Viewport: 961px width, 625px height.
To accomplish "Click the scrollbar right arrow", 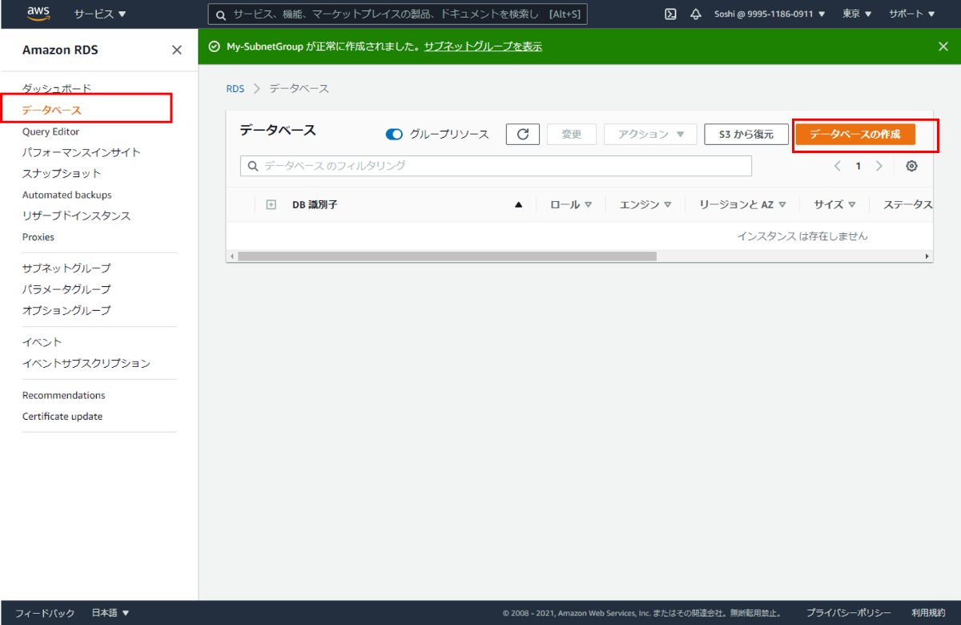I will 927,256.
